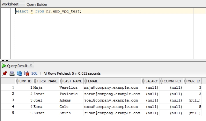Click the sort icon next to EMP_ID
This screenshot has height=121, width=206.
pos(17,81)
